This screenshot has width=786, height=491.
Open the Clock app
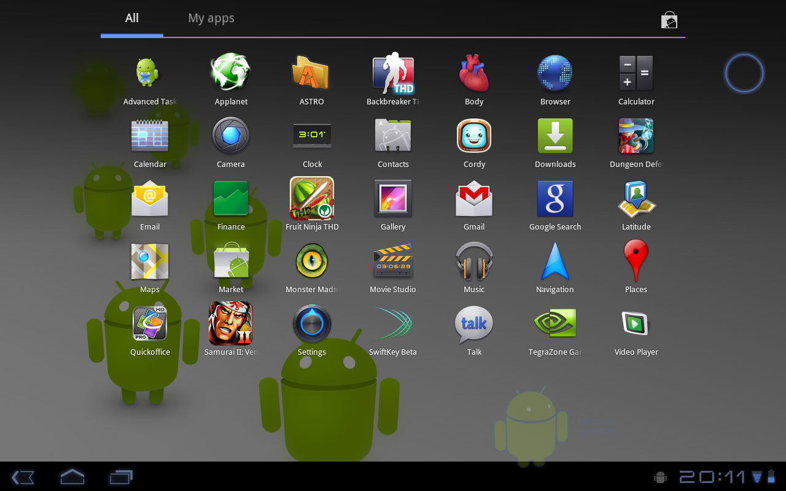pyautogui.click(x=312, y=136)
